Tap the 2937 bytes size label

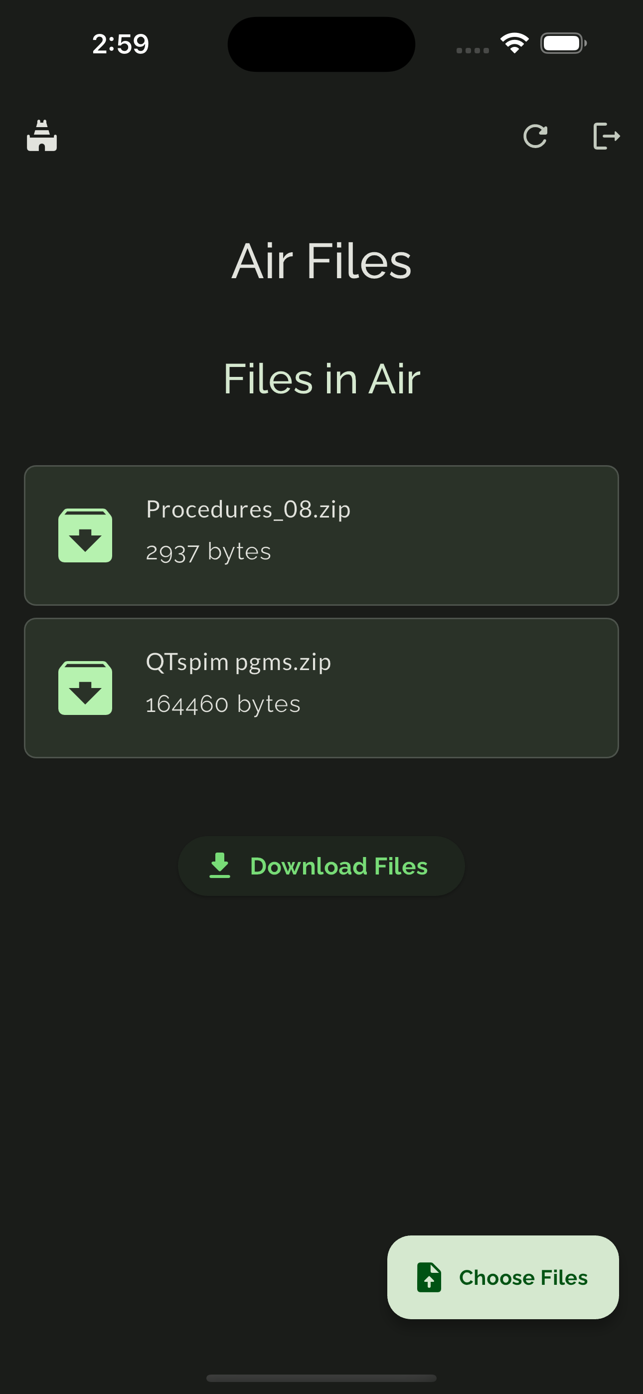pos(208,551)
